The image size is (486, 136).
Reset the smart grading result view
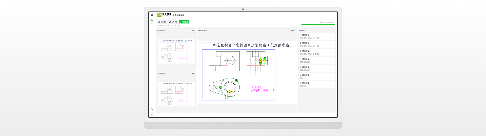pyautogui.click(x=293, y=30)
